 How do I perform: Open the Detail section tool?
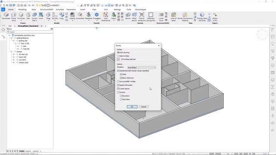pos(134,17)
